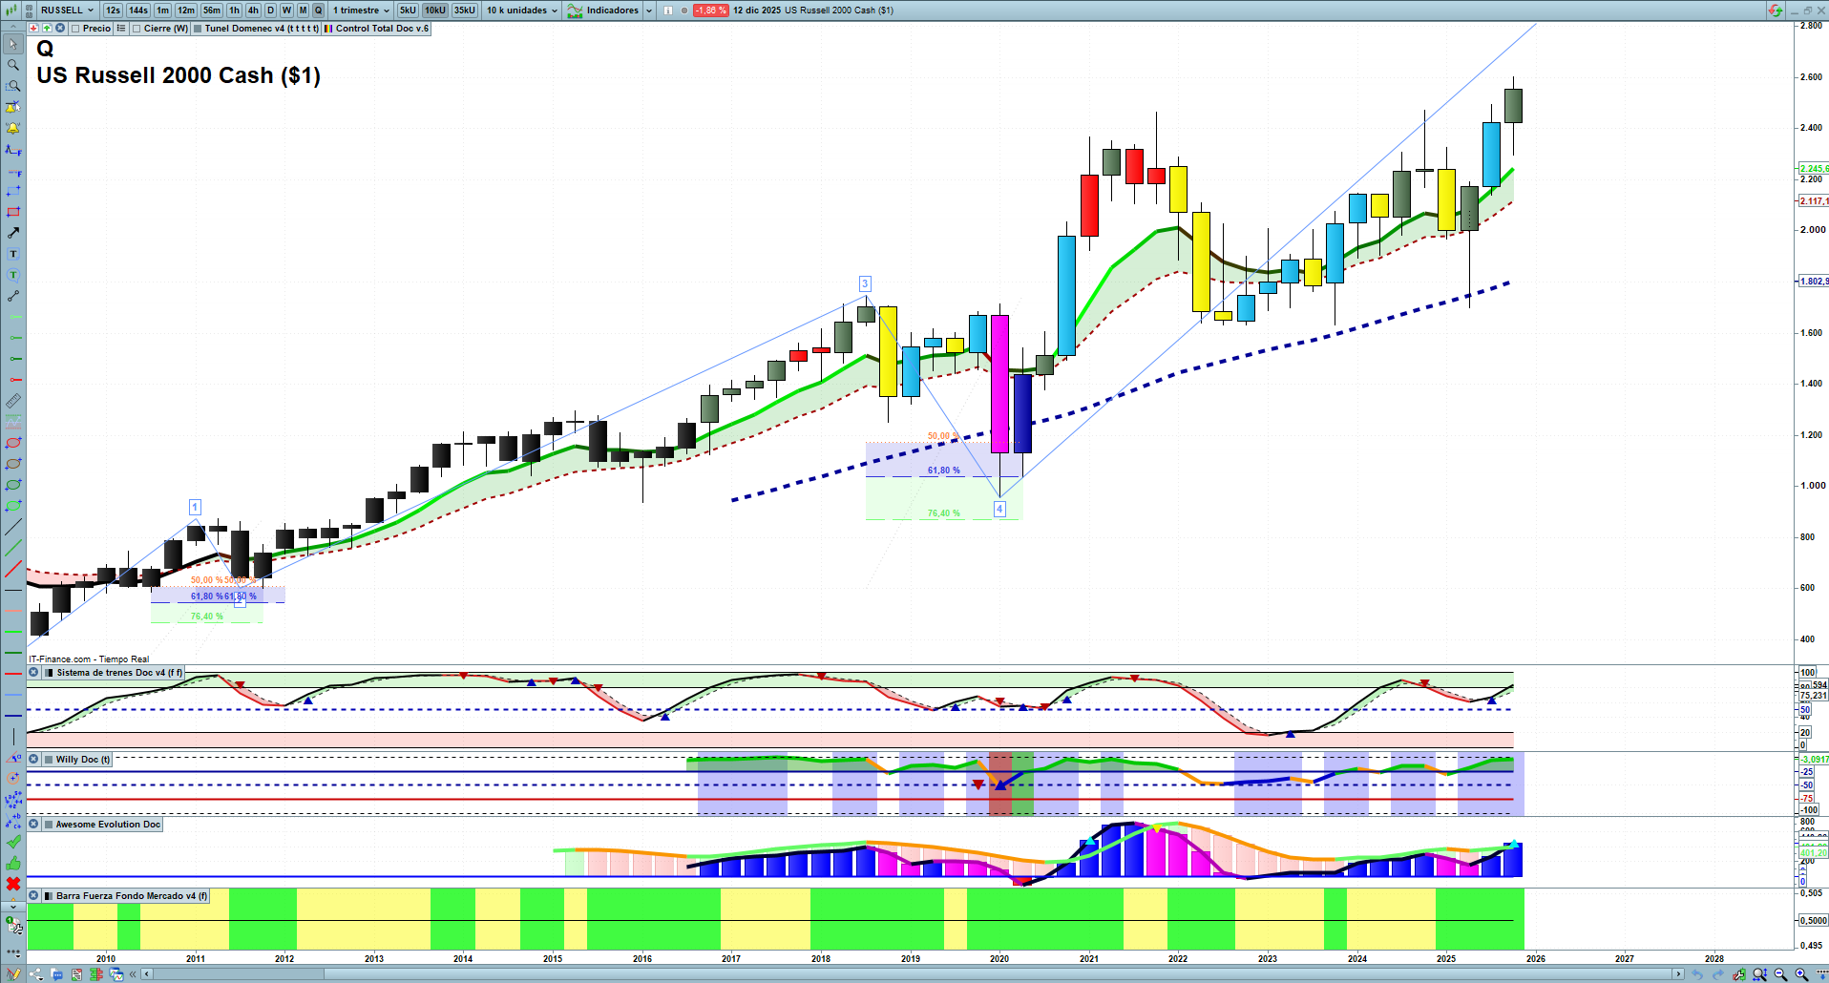
Task: Close the Awesome Evolution Doc panel
Action: [33, 825]
